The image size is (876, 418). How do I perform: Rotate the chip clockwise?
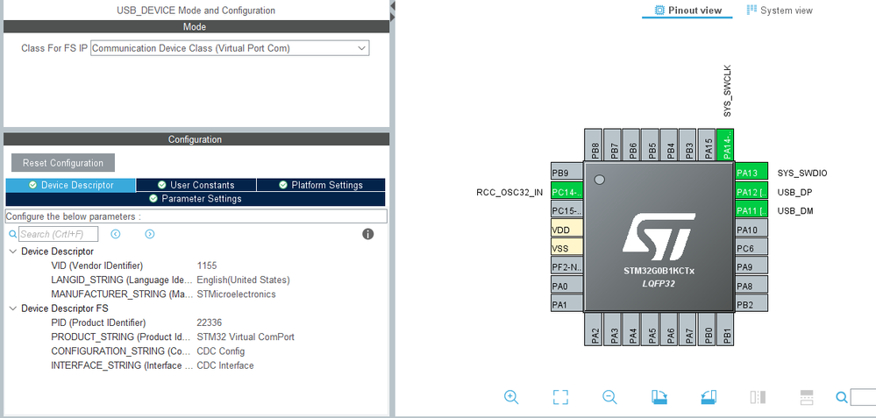659,397
